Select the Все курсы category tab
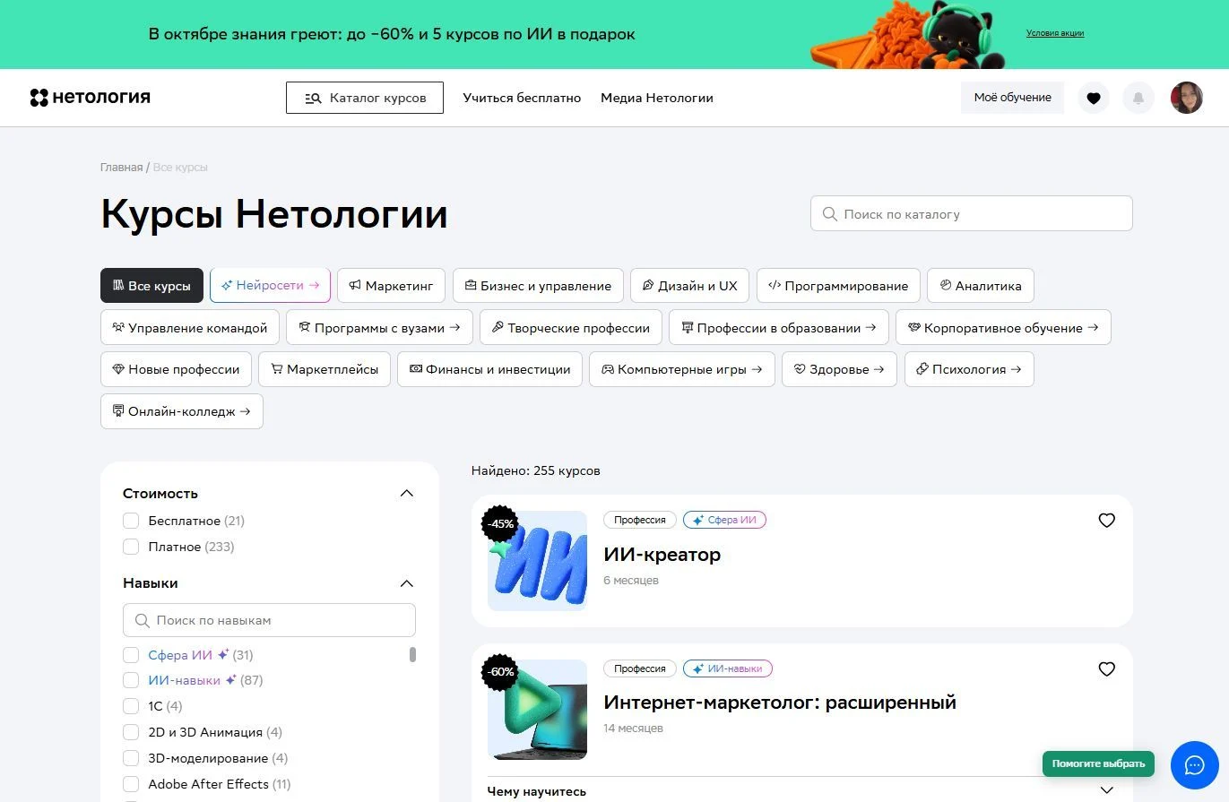This screenshot has width=1229, height=802. [x=152, y=286]
